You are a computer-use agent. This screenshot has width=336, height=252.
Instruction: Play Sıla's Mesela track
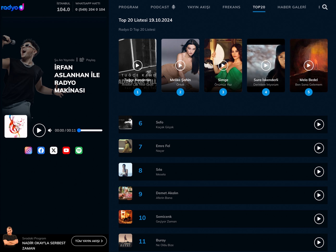319,172
